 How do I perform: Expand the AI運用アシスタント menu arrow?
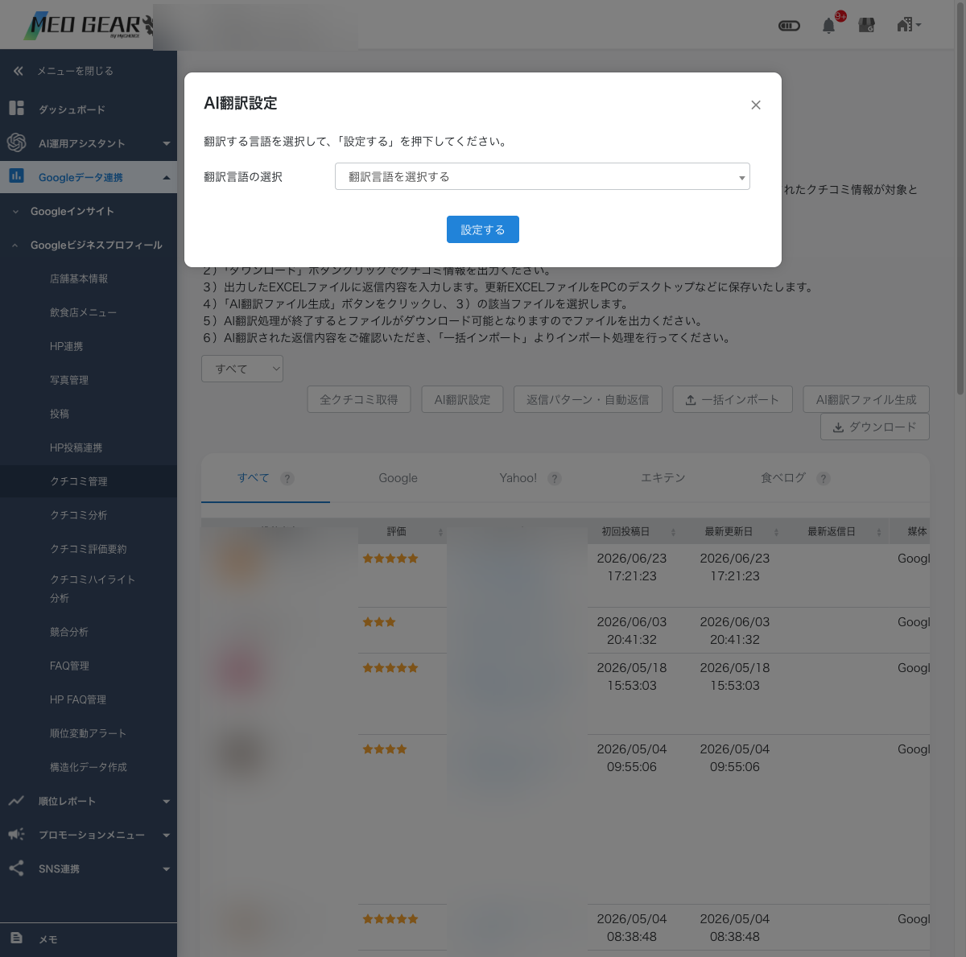[167, 143]
